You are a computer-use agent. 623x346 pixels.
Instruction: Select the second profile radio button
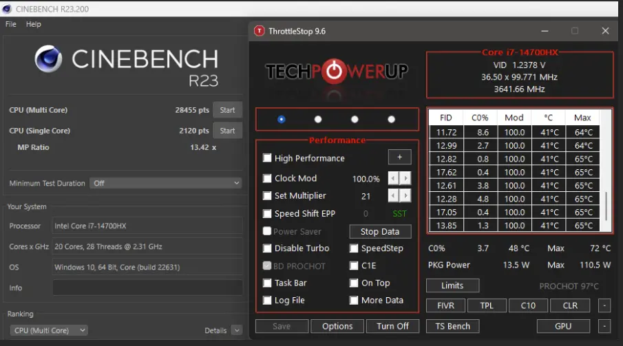[x=318, y=119]
